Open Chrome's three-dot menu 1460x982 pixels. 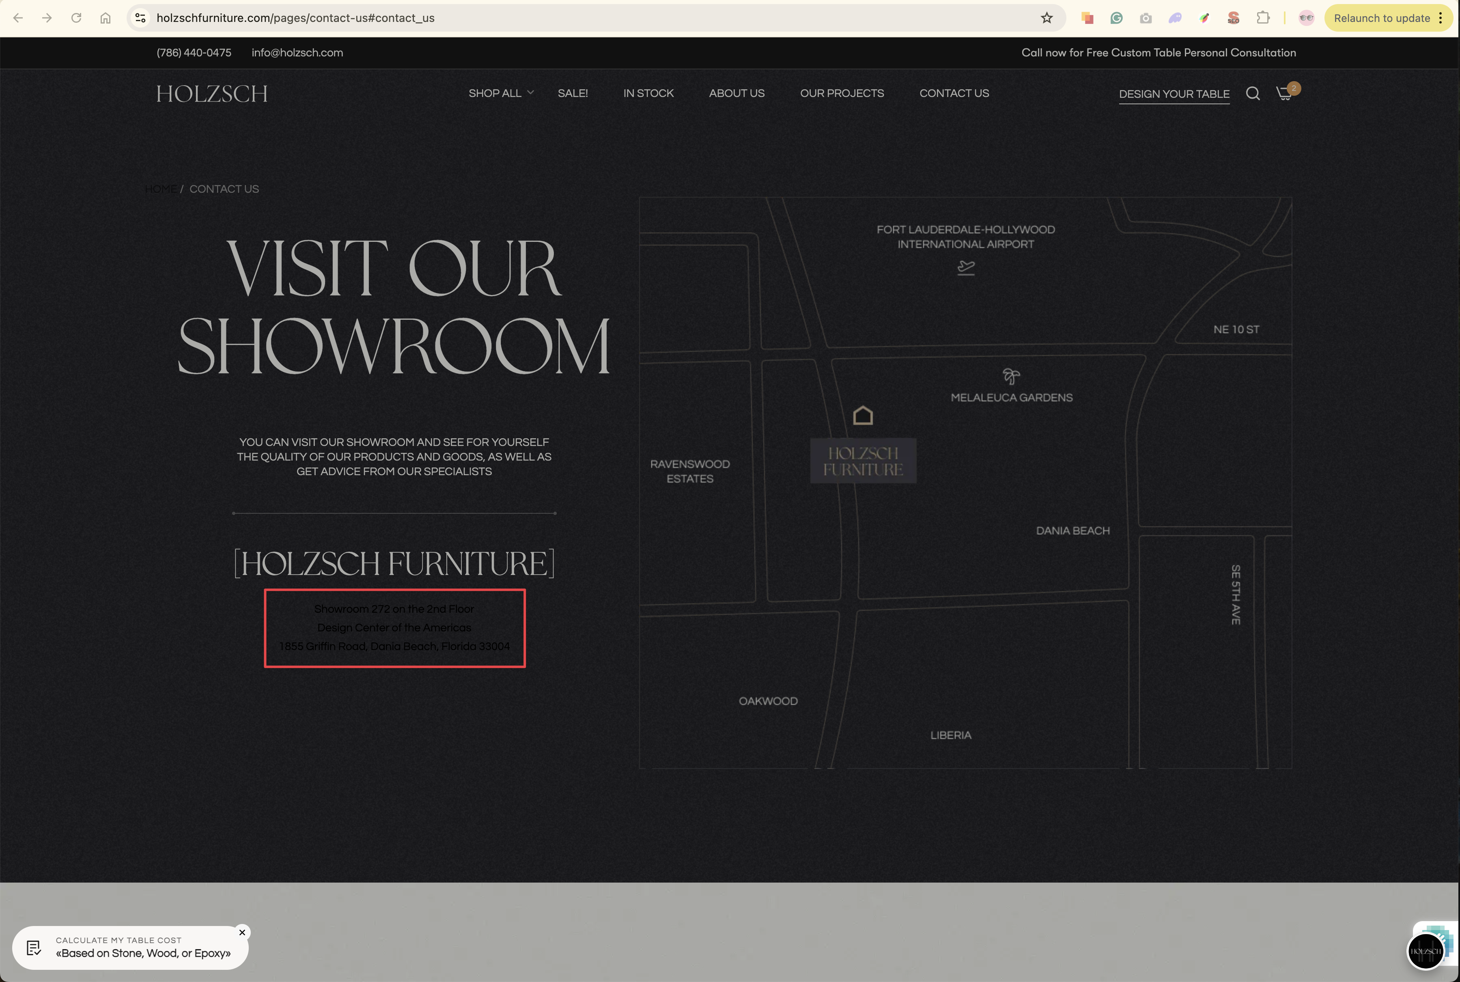pos(1441,18)
